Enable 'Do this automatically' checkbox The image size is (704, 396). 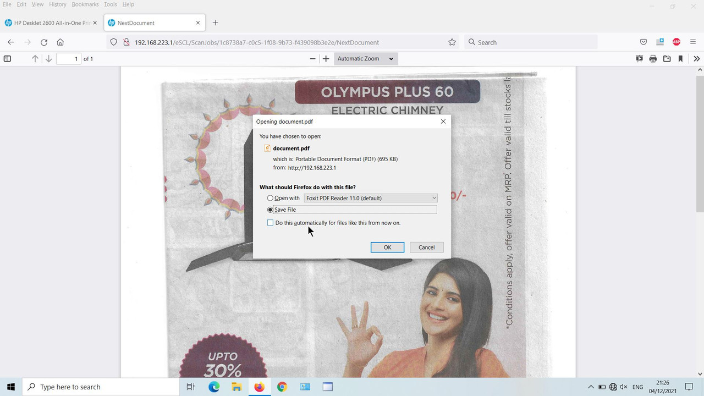[270, 223]
